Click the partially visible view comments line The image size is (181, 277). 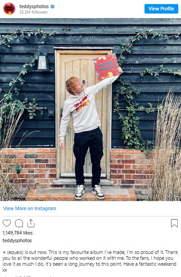[27, 276]
